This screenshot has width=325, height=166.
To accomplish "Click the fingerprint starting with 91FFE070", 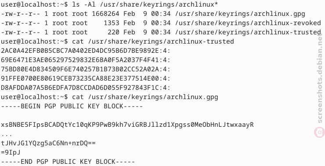I will pos(85,78).
